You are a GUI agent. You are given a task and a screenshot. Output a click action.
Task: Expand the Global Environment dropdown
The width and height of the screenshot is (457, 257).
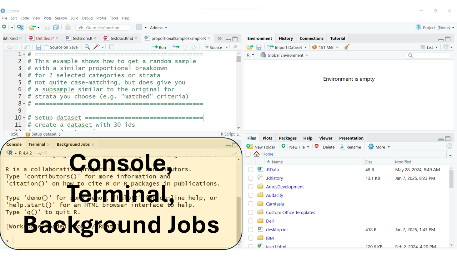pos(284,55)
